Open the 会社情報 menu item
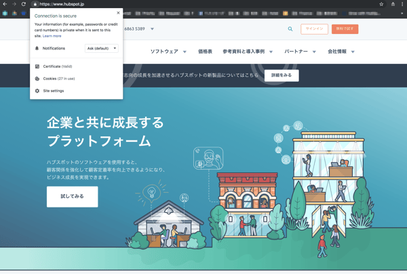The height and width of the screenshot is (274, 407). pos(341,52)
